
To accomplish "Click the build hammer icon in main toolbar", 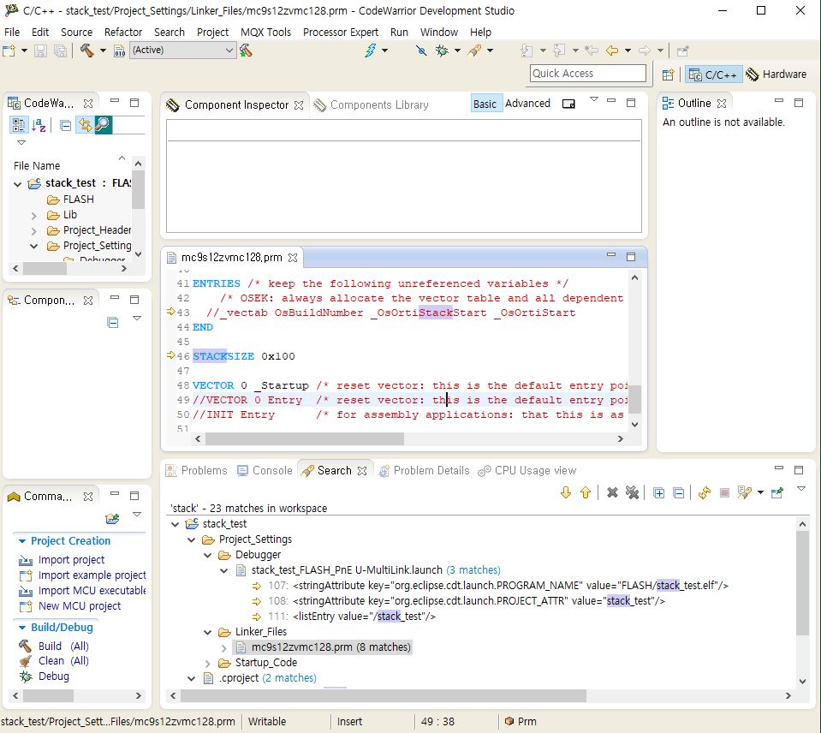I will pos(86,51).
